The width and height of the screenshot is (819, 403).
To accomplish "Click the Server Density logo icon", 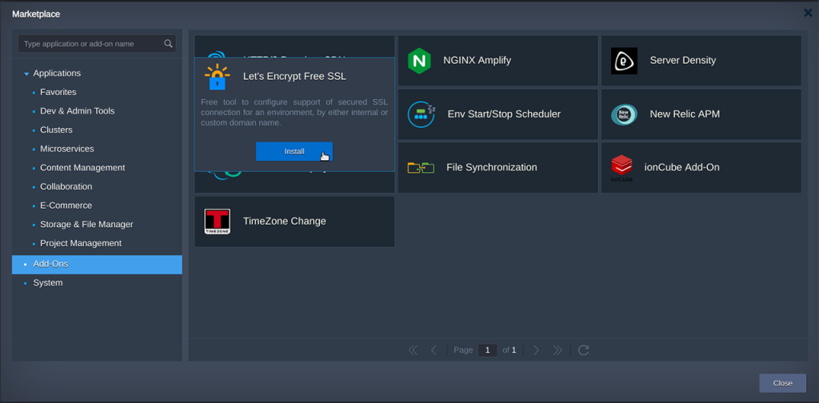I will 624,61.
